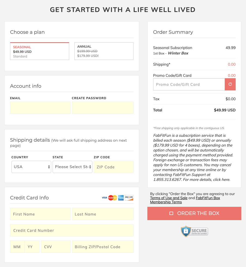Click the Credit Card Number field
Image resolution: width=246 pixels, height=267 pixels.
[72, 230]
